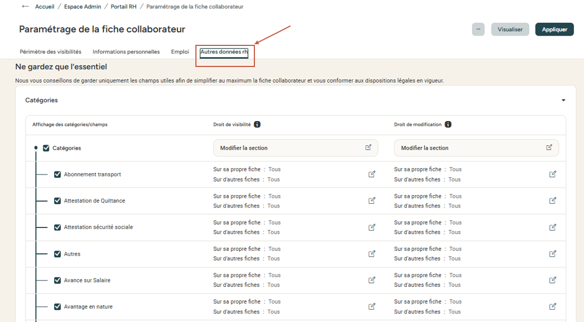Select the Autres données rh tab

tap(224, 52)
